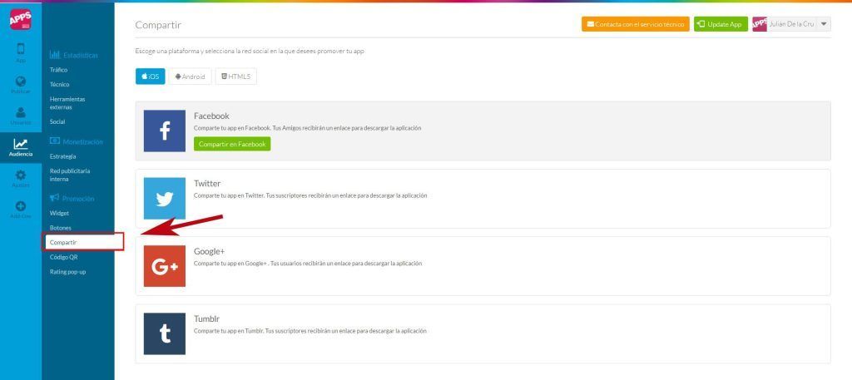Click the Twitter card title

point(207,184)
